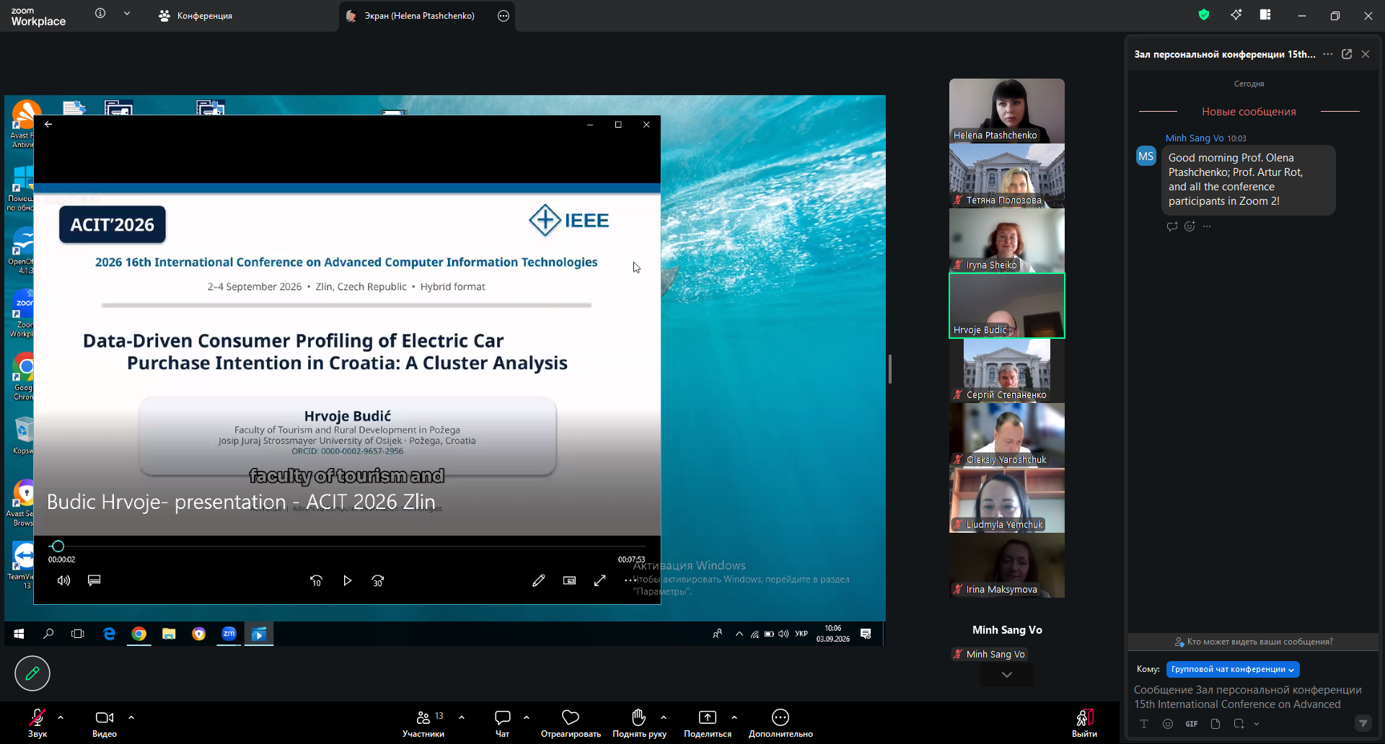Click the video progress slider handle
This screenshot has height=744, width=1385.
pyautogui.click(x=58, y=546)
